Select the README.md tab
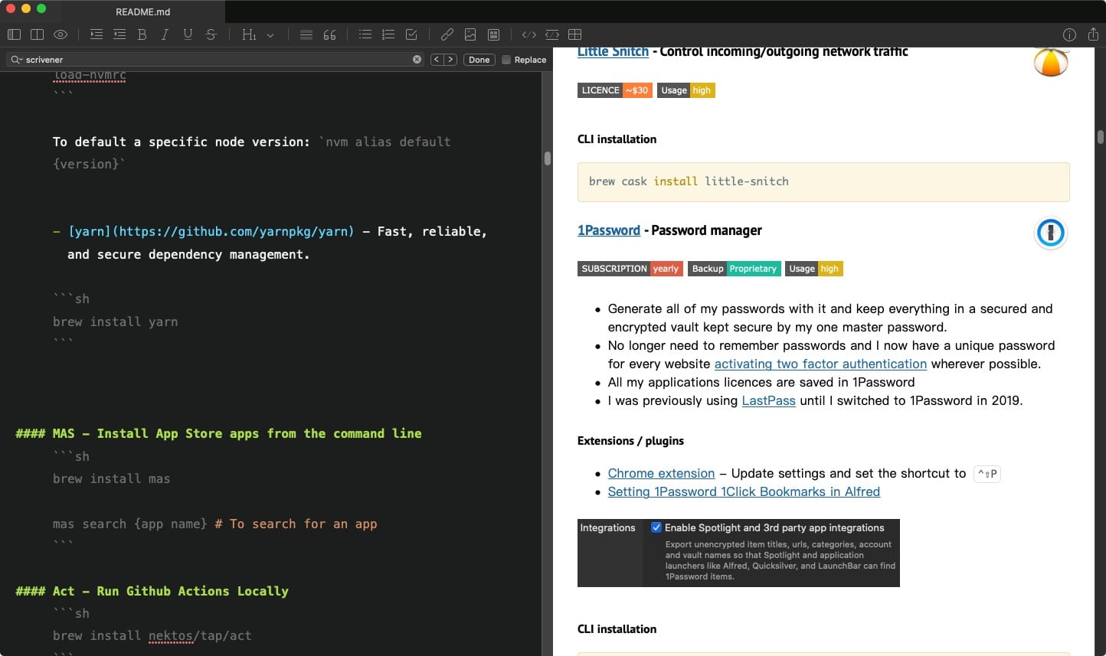Screen dimensions: 1106x656 143,11
